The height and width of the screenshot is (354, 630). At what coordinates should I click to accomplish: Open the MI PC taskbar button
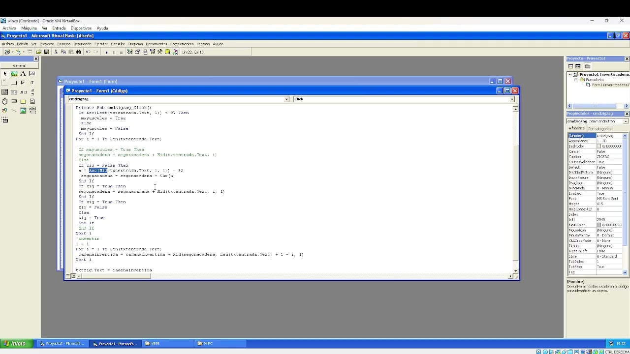(x=220, y=344)
